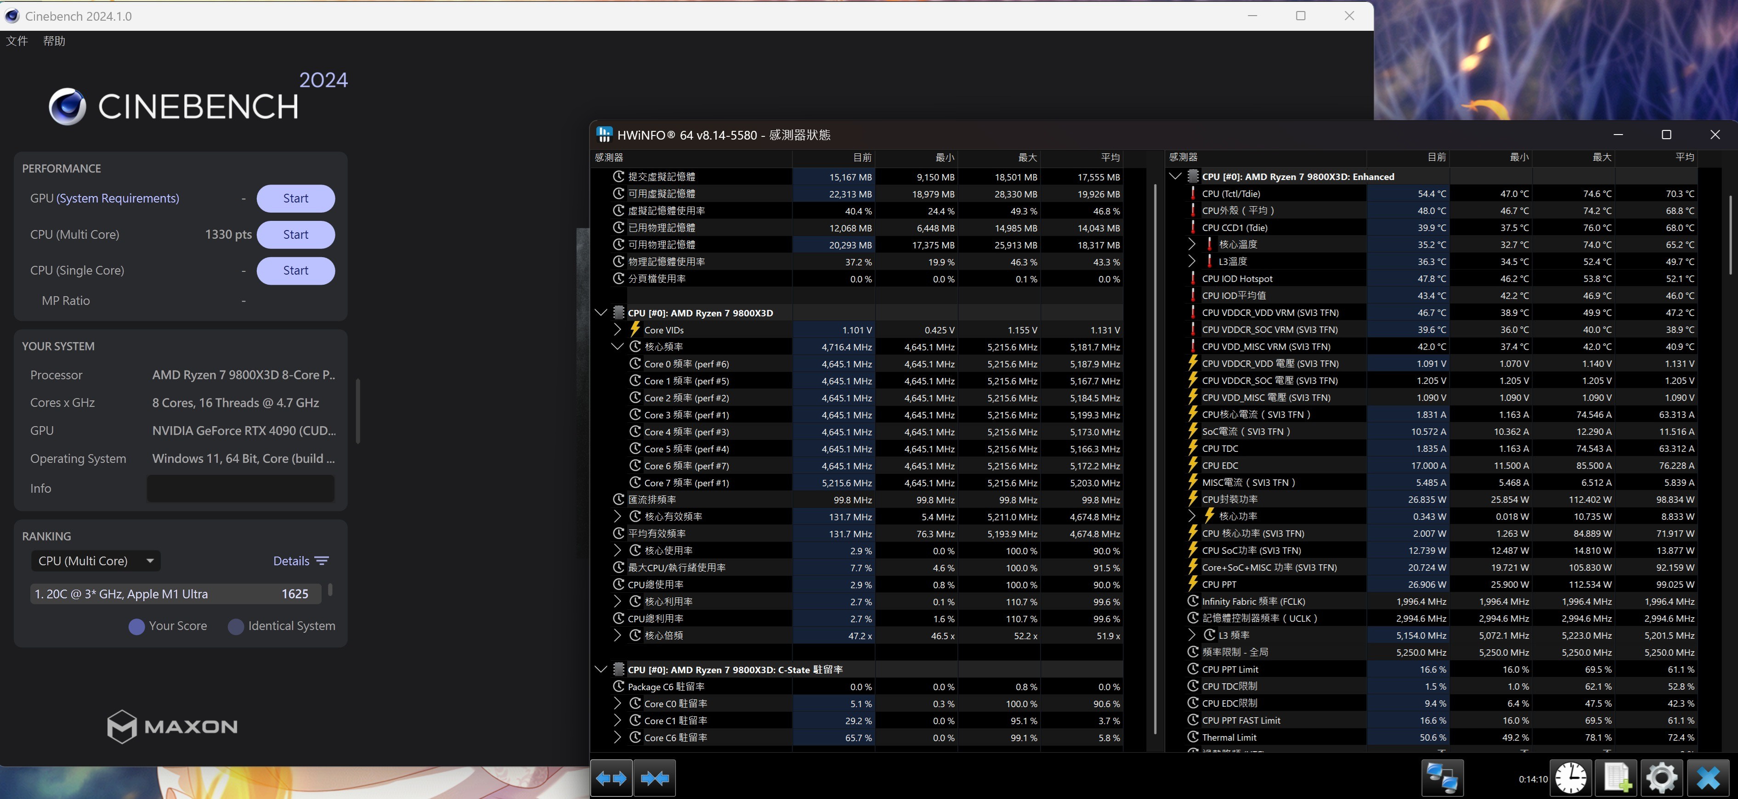Image resolution: width=1738 pixels, height=799 pixels.
Task: Click the 目前 column header in left panel
Action: [833, 158]
